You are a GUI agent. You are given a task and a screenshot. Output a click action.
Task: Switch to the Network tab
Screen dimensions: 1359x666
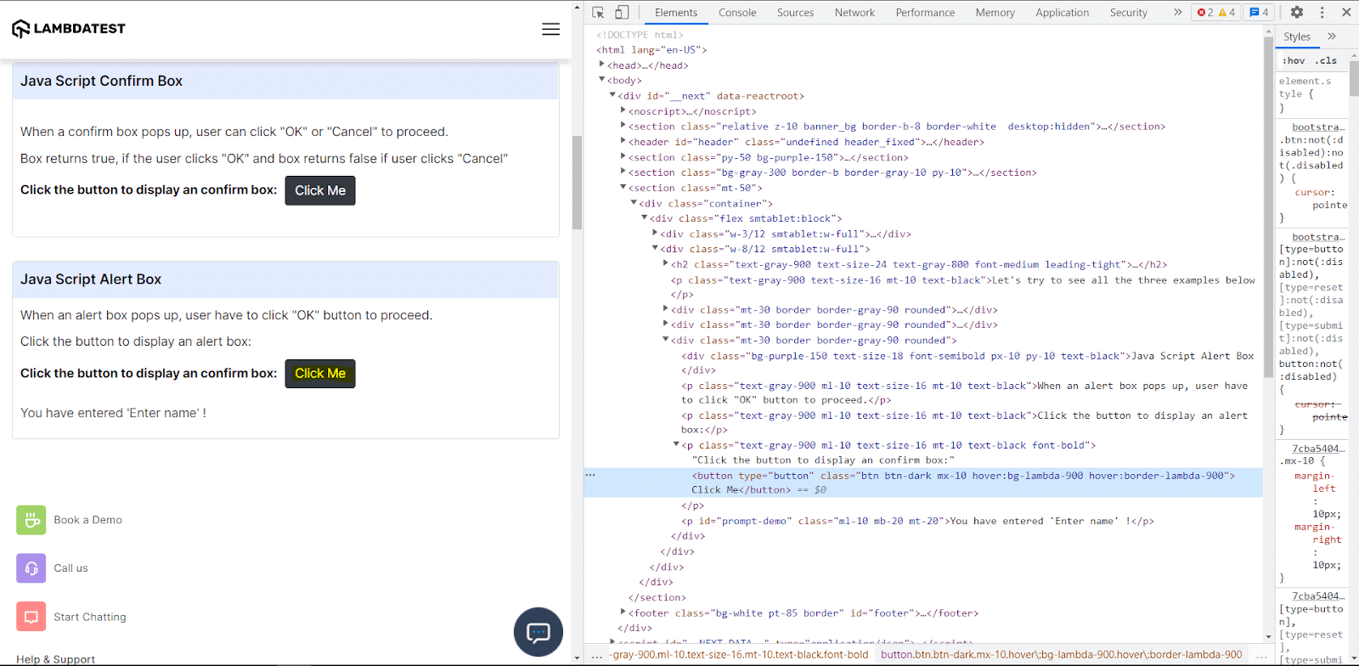tap(854, 13)
